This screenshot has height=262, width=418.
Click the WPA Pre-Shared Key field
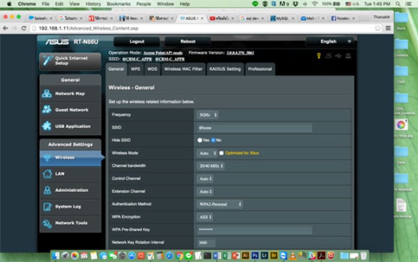coord(254,230)
